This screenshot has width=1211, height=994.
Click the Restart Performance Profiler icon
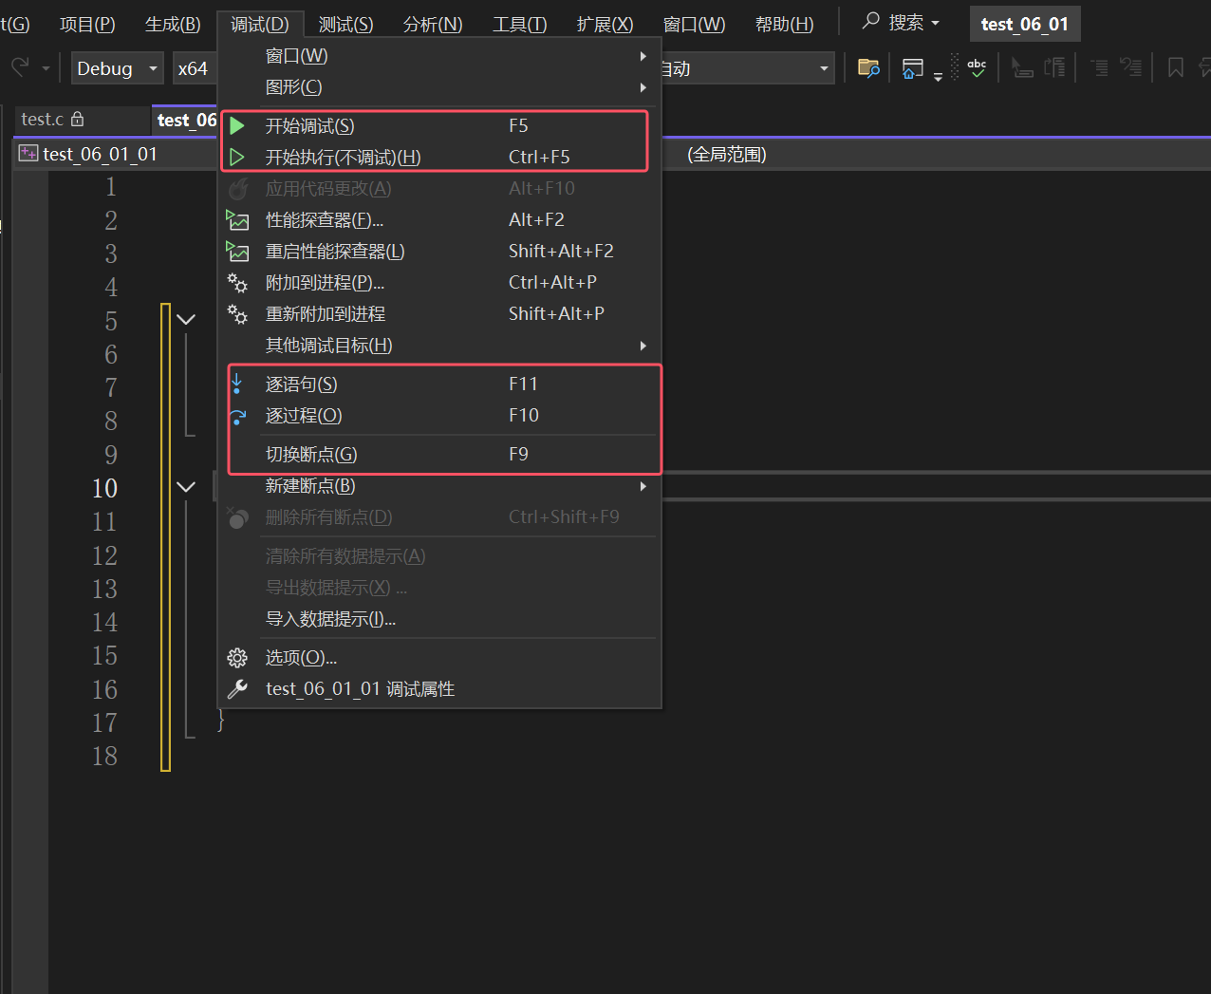click(x=237, y=252)
